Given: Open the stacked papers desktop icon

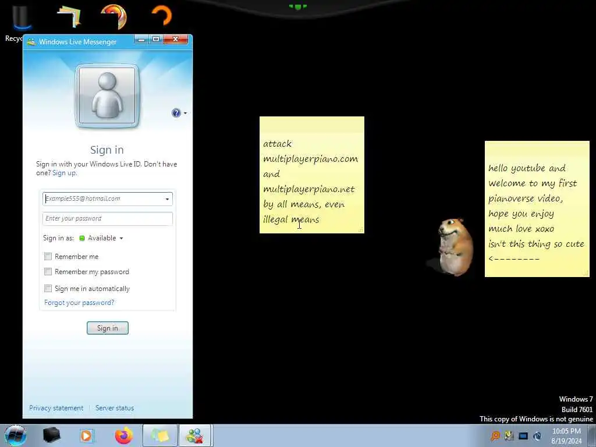Looking at the screenshot, I should point(70,17).
